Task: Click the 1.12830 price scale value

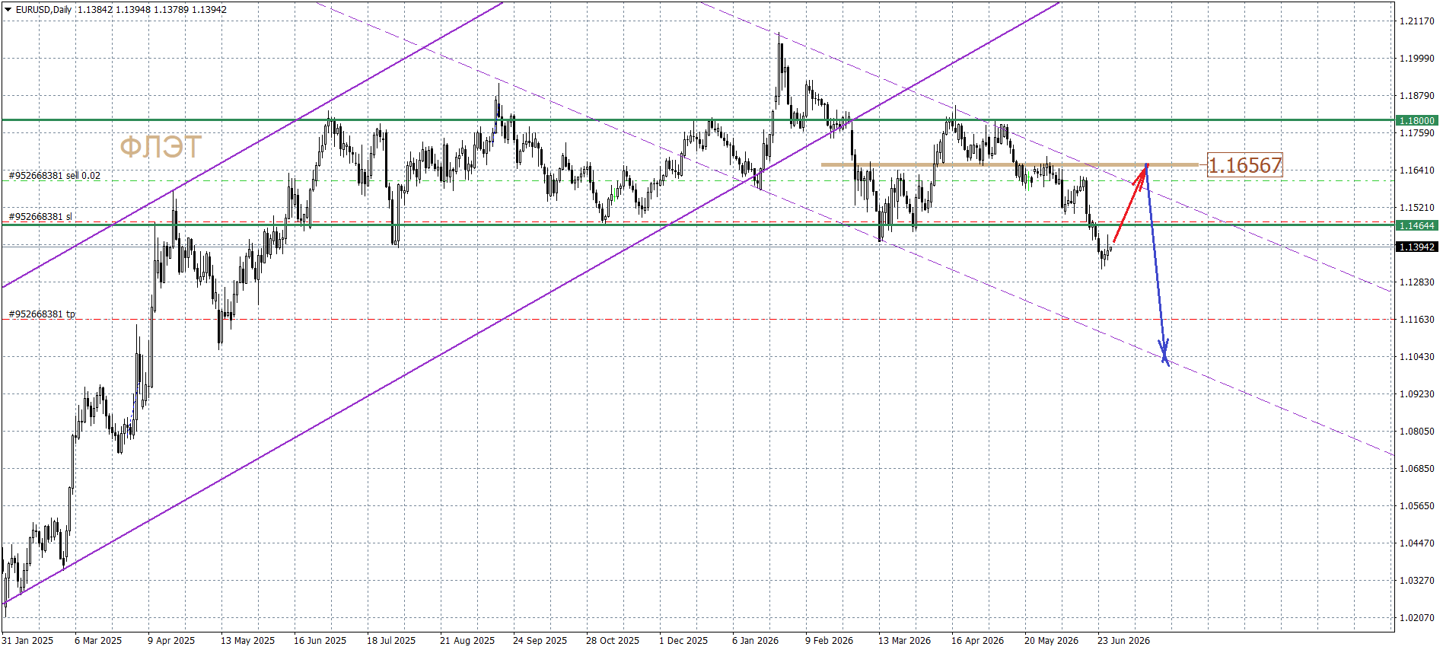Action: [1417, 282]
